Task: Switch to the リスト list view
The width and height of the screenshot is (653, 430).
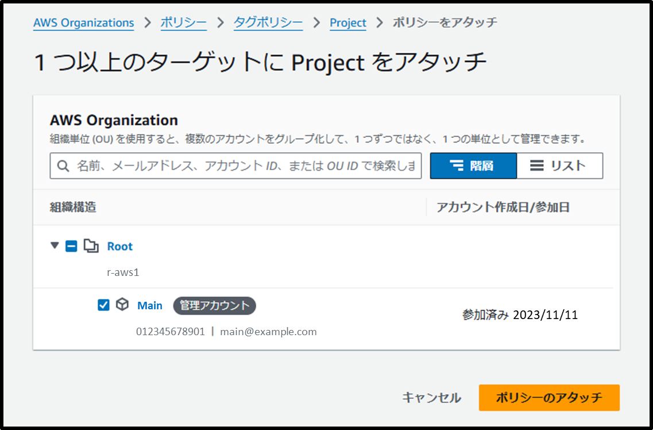Action: 560,166
